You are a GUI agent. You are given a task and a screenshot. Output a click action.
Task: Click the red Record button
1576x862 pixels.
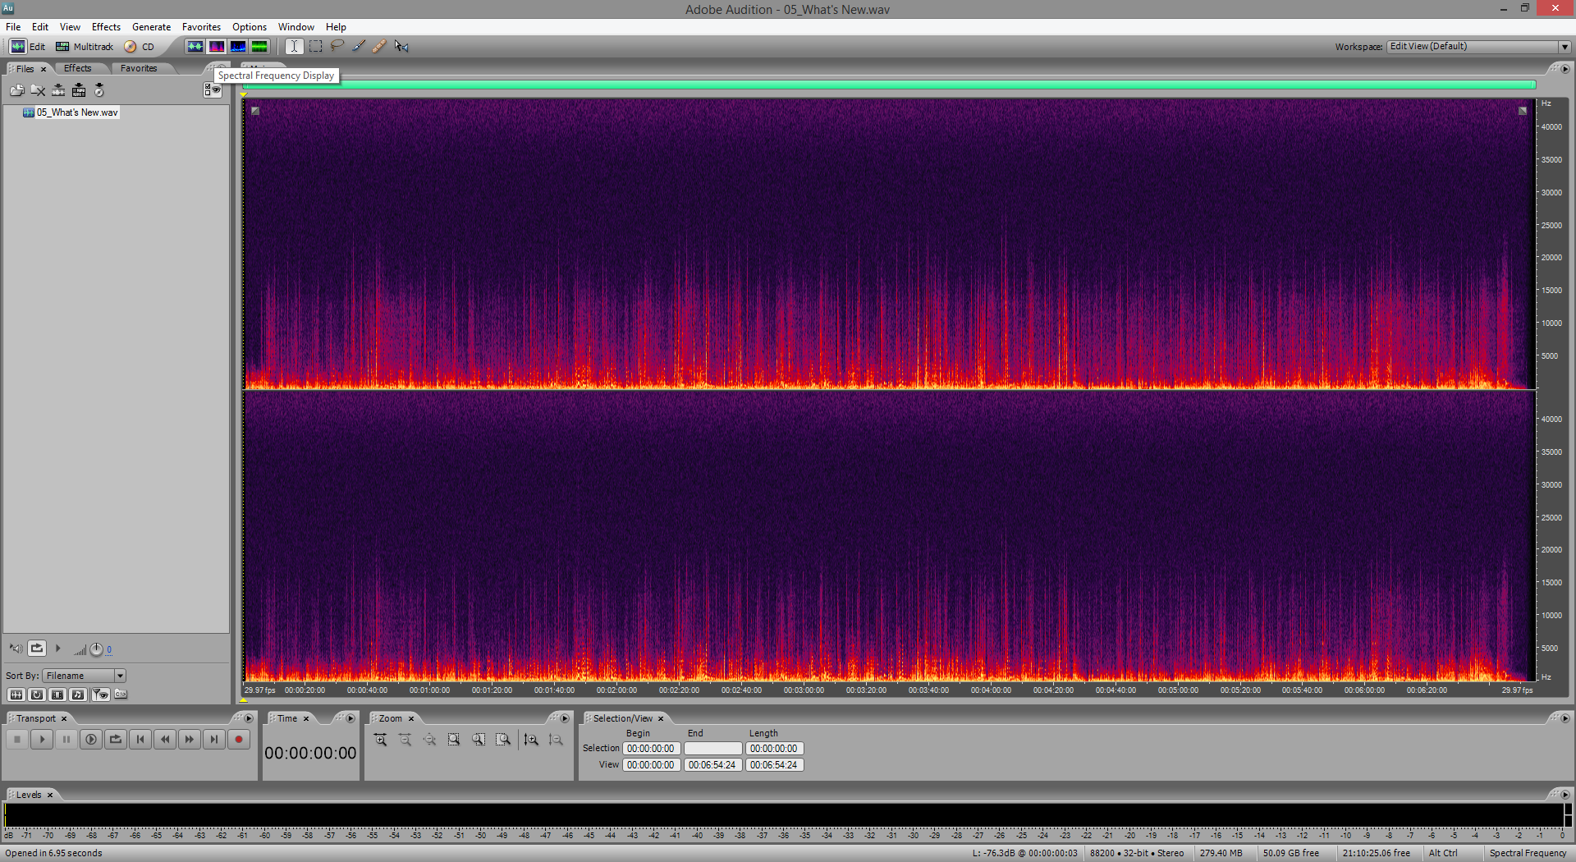(239, 740)
